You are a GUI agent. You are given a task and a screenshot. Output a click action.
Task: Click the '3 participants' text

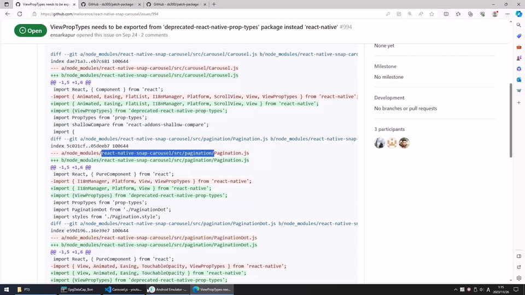coord(389,129)
